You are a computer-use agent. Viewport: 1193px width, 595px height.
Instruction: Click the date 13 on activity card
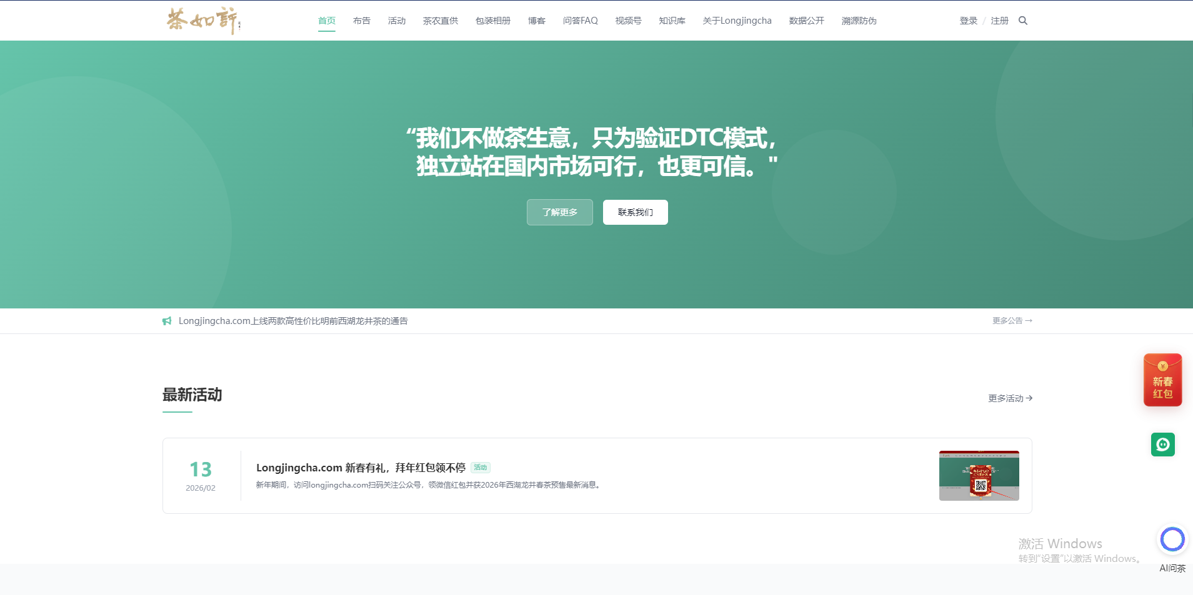tap(201, 470)
